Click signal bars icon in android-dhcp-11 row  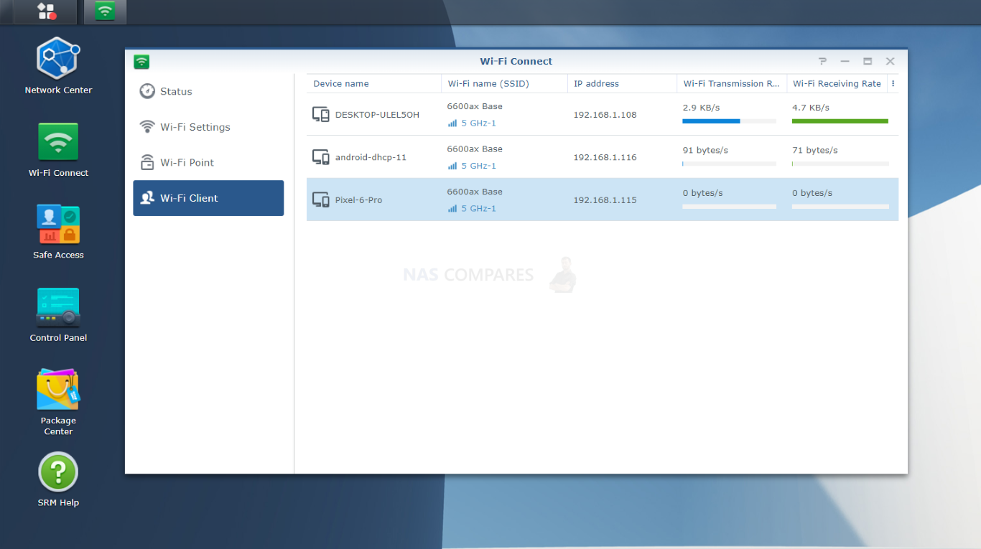[x=452, y=166]
